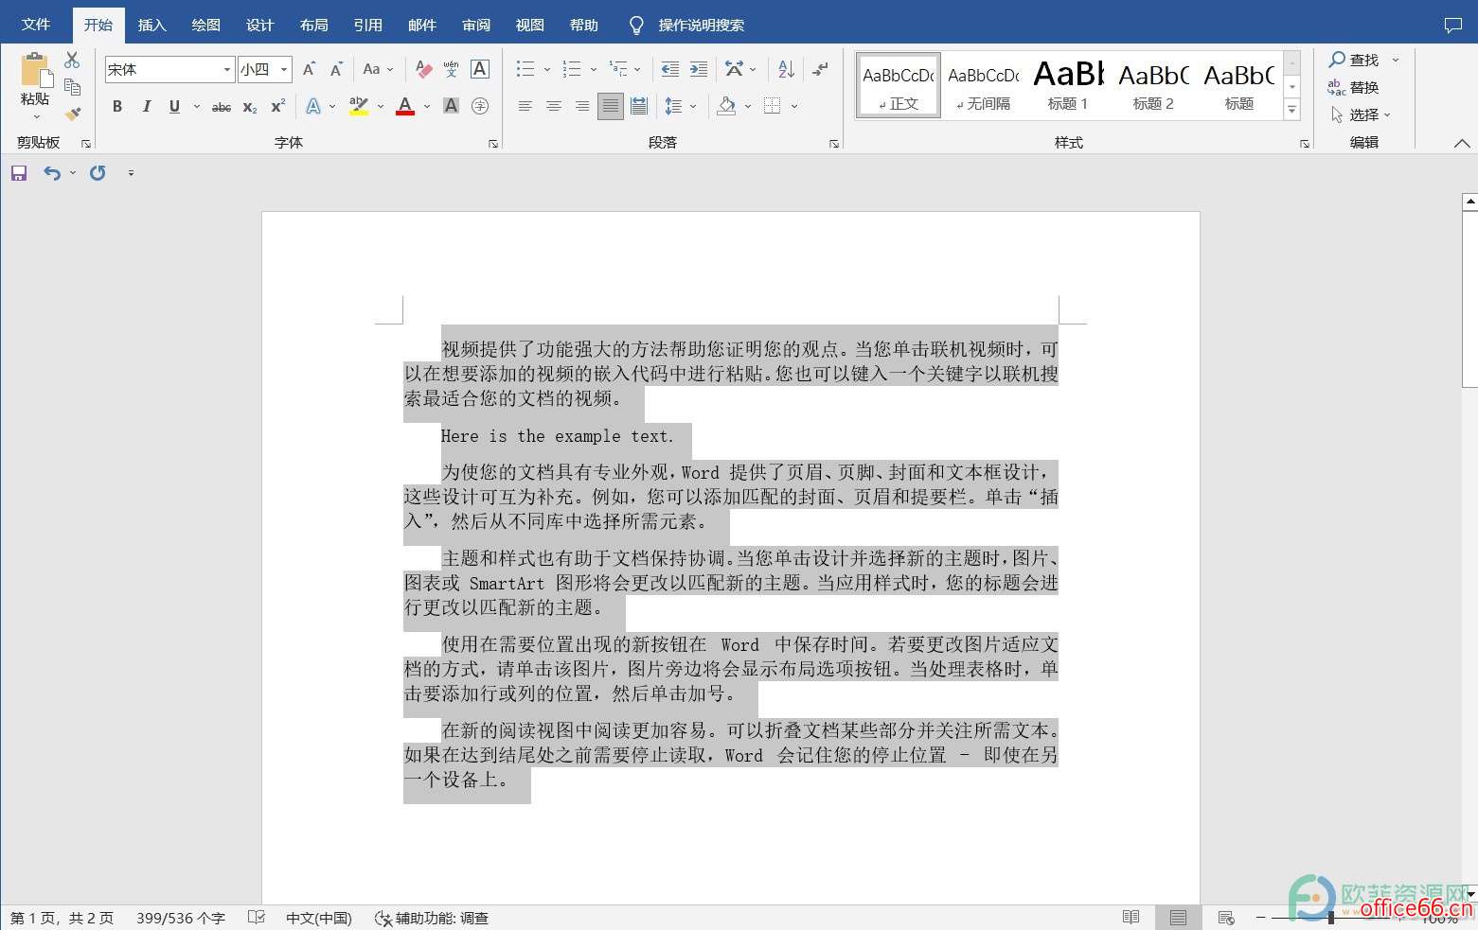Expand the bullet list dropdown arrow

[546, 69]
